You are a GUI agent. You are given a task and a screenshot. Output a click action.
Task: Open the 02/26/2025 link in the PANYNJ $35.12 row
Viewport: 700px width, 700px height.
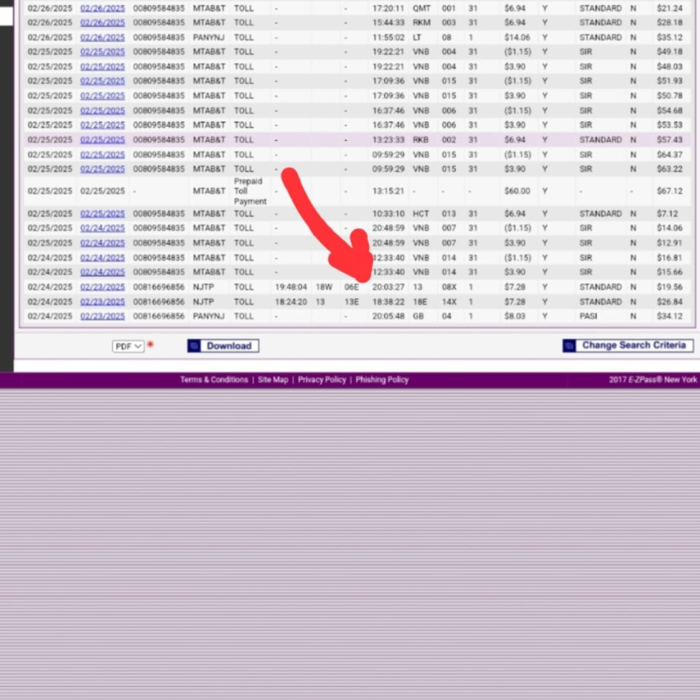click(x=102, y=38)
